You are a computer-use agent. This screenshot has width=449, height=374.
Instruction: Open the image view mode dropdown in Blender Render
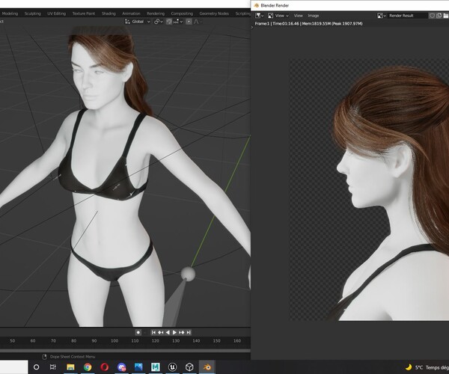tap(278, 16)
